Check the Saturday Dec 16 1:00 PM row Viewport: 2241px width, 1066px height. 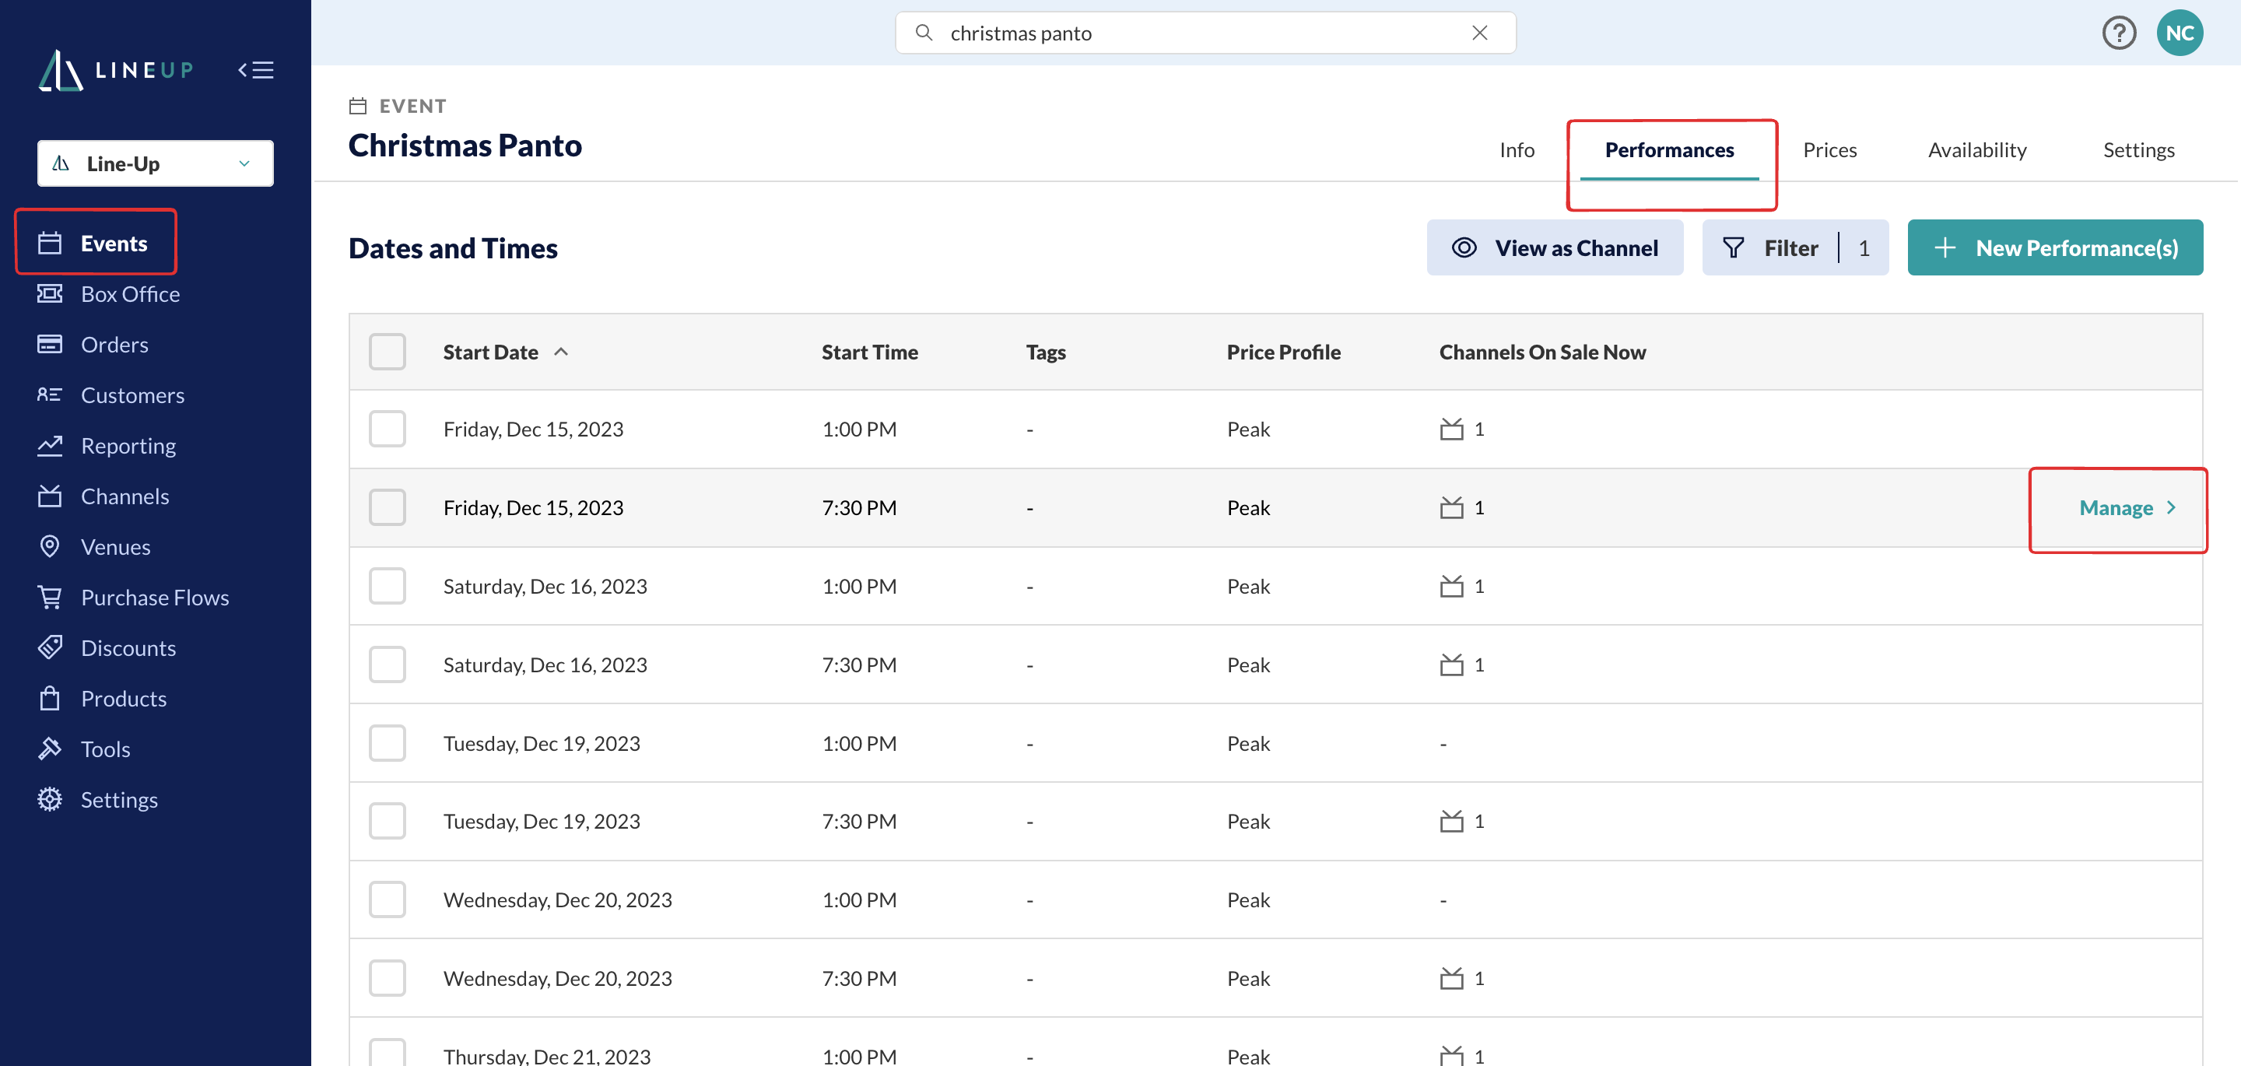click(x=388, y=586)
